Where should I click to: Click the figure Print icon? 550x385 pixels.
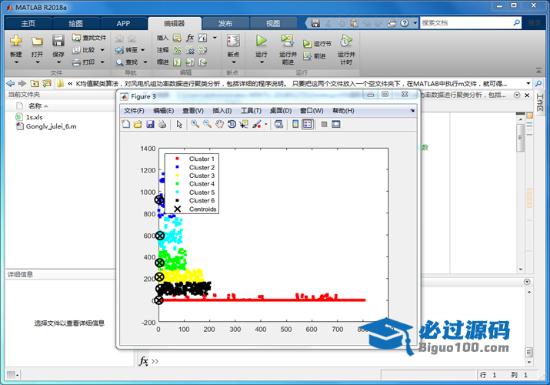coord(162,124)
